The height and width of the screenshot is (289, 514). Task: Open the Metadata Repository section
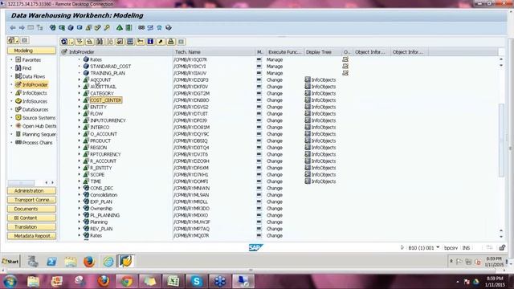[31, 236]
